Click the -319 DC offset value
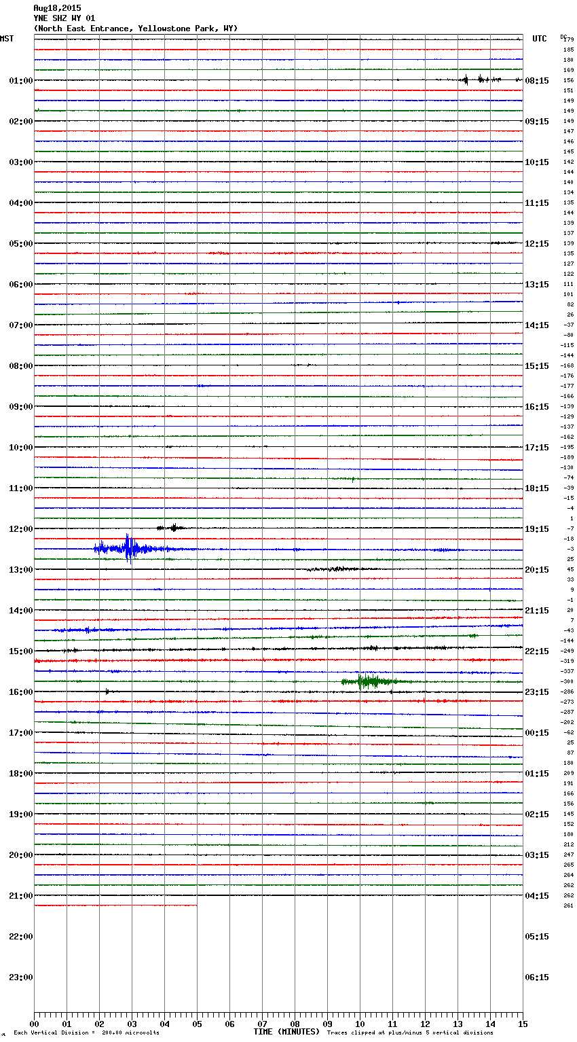 567,662
